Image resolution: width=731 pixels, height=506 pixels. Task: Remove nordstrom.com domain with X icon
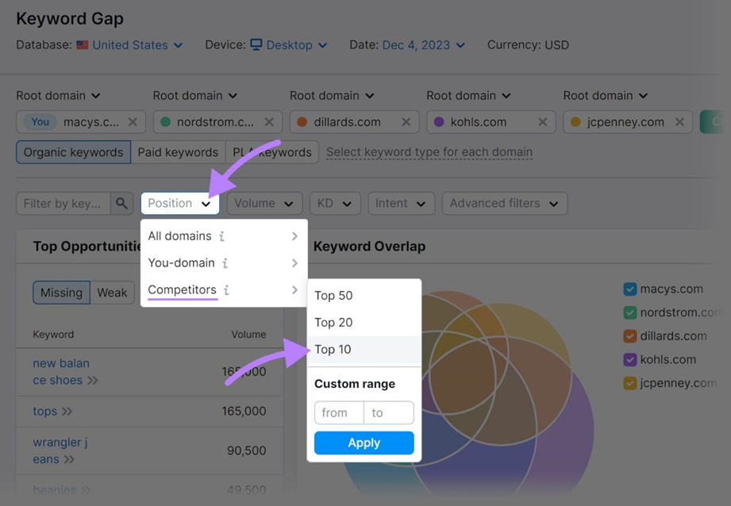pyautogui.click(x=269, y=122)
